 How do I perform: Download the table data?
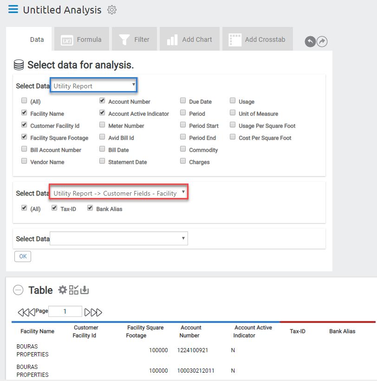[84, 290]
